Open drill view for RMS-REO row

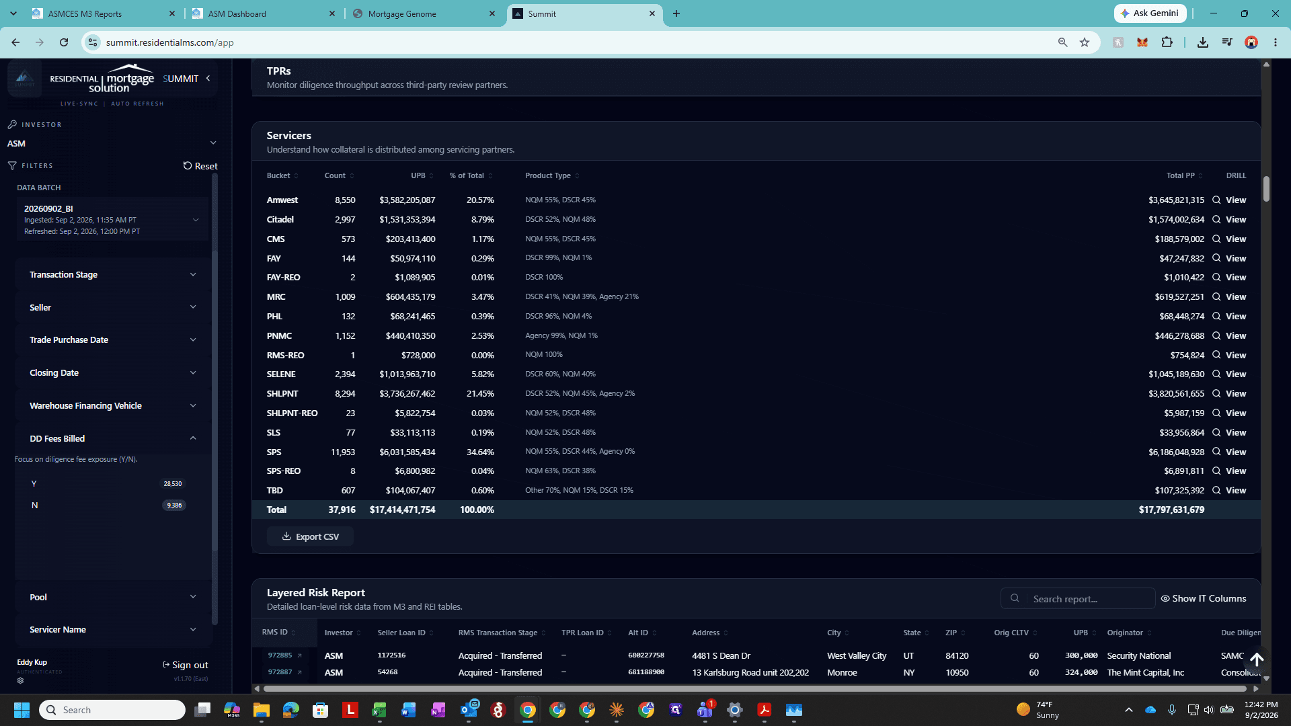point(1229,356)
